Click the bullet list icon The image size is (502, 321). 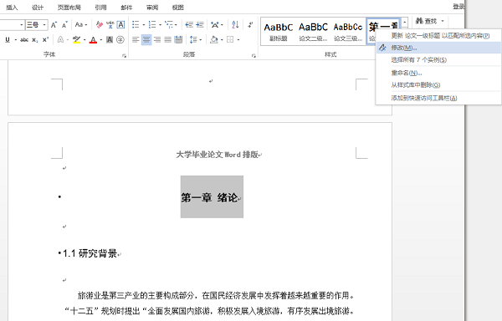click(x=136, y=24)
